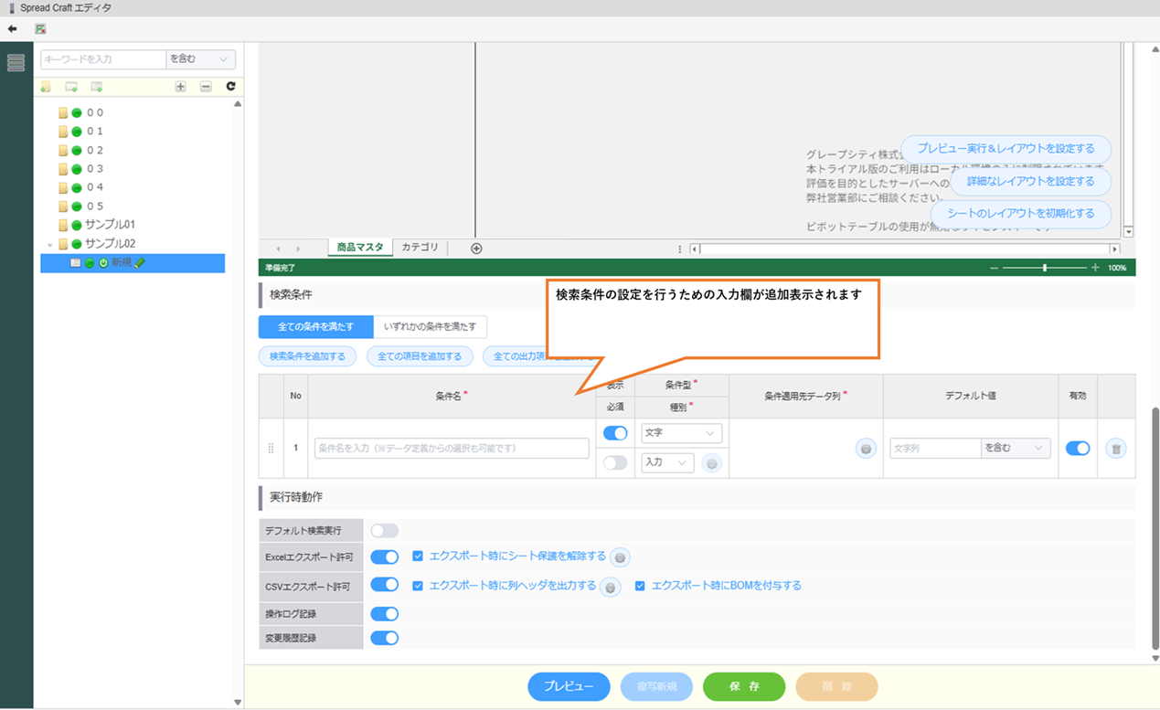Click the プレビュー button
1160x710 pixels.
[569, 686]
